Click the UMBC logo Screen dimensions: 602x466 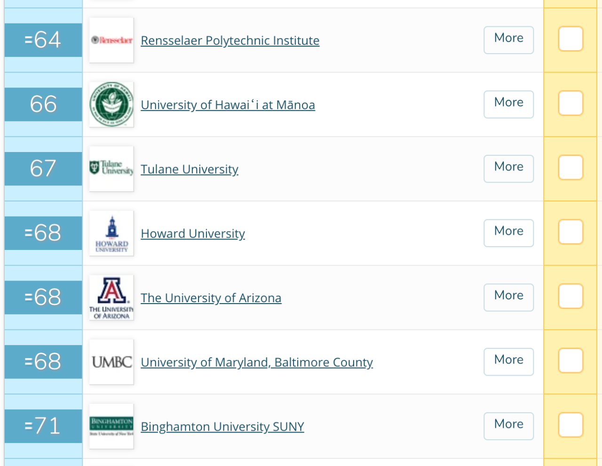(111, 362)
